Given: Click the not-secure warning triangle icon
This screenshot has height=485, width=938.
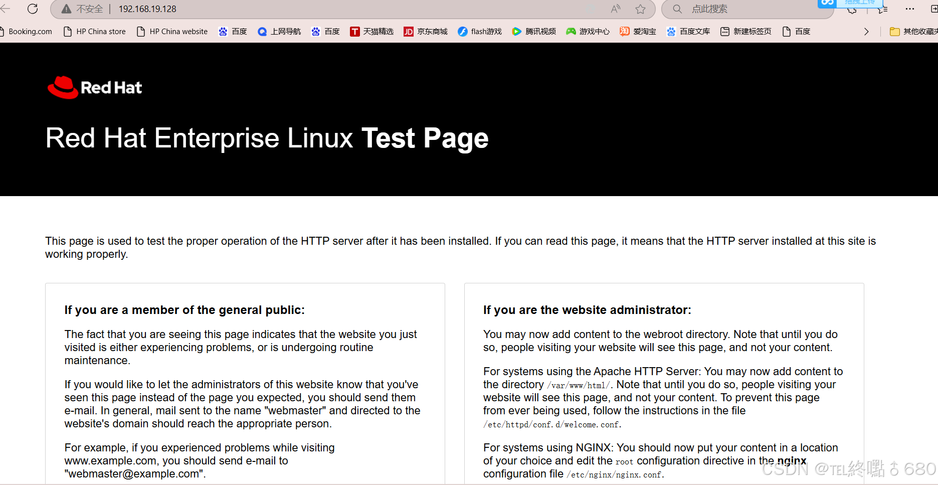Looking at the screenshot, I should tap(66, 9).
